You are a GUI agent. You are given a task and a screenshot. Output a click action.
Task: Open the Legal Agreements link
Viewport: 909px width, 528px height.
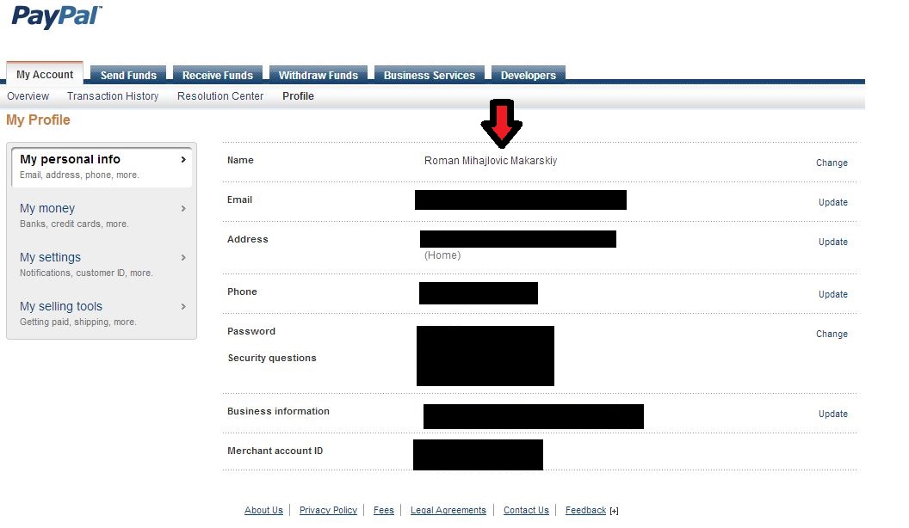pos(448,510)
